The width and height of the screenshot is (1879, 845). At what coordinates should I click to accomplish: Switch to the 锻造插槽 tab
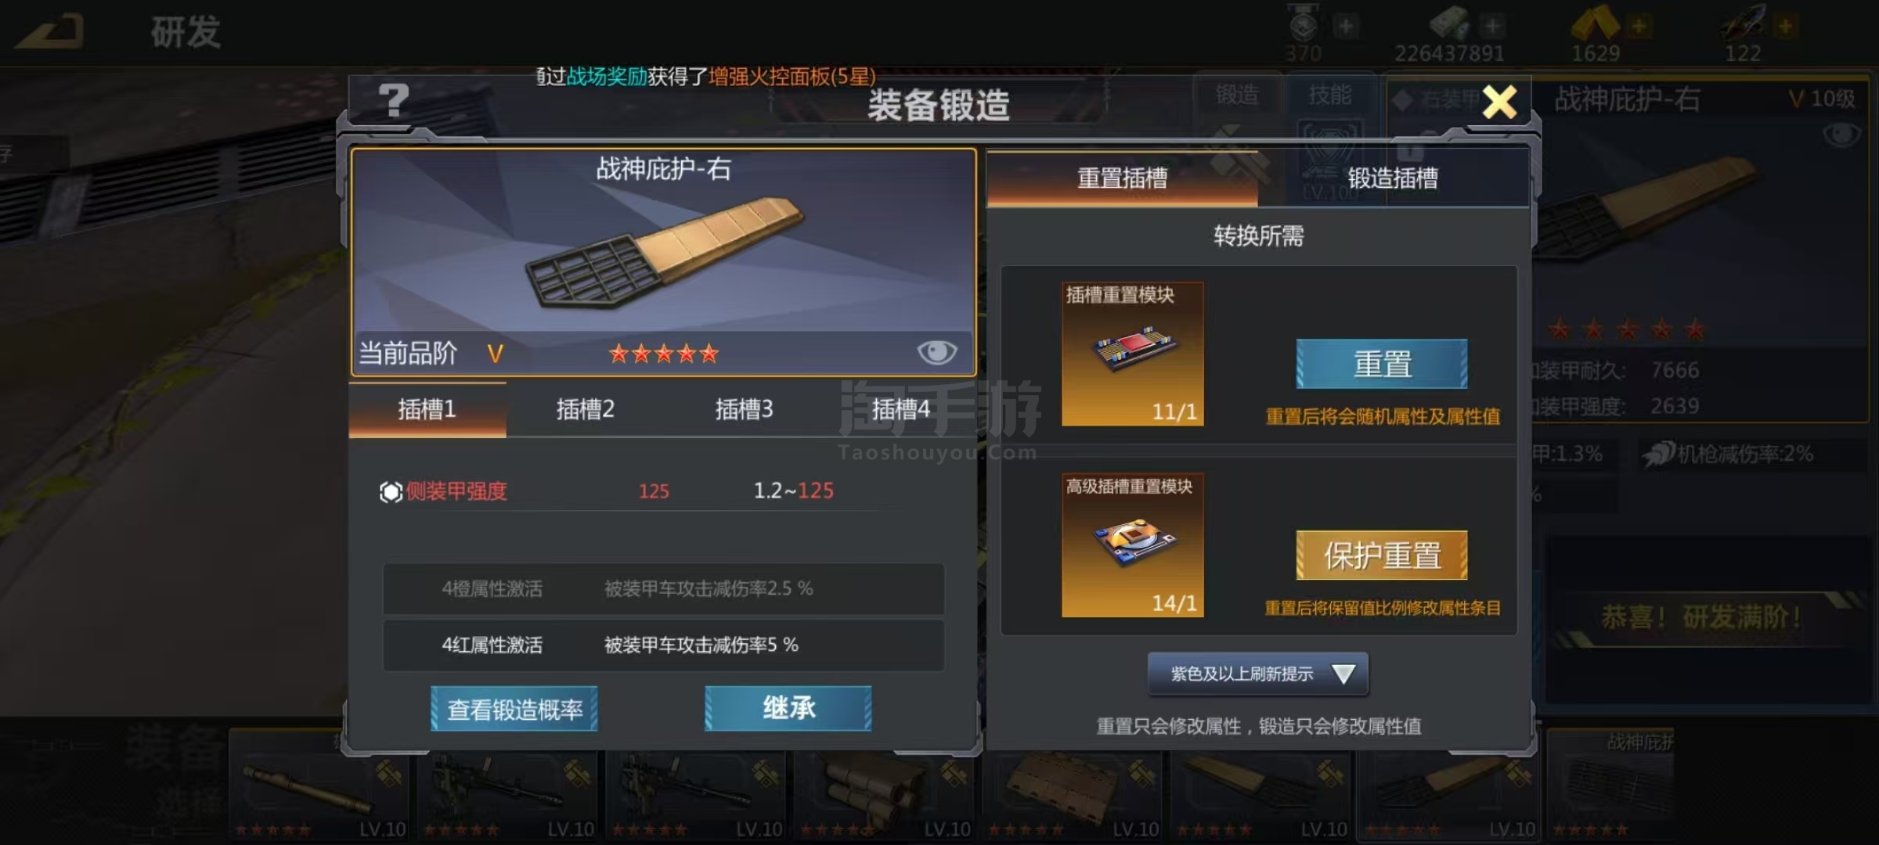click(1393, 178)
